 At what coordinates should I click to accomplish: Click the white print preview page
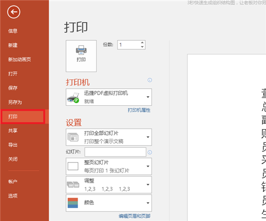[x=227, y=138]
